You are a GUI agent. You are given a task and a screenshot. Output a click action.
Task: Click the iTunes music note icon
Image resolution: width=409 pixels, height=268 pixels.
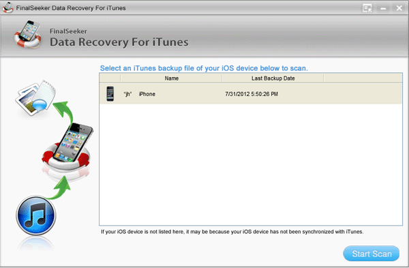point(35,215)
